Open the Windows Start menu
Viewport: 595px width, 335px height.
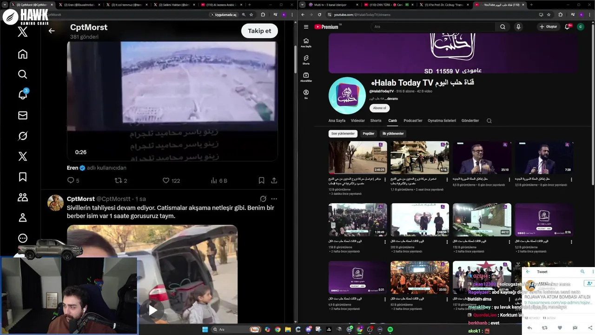pos(205,329)
